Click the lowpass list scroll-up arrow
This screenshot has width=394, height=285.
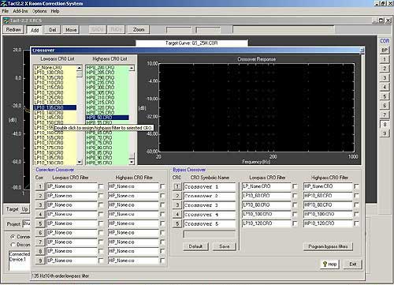click(x=80, y=68)
